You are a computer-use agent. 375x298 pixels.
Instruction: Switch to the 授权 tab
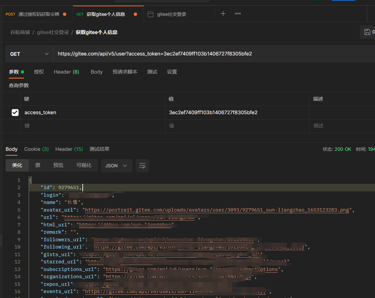tap(39, 72)
